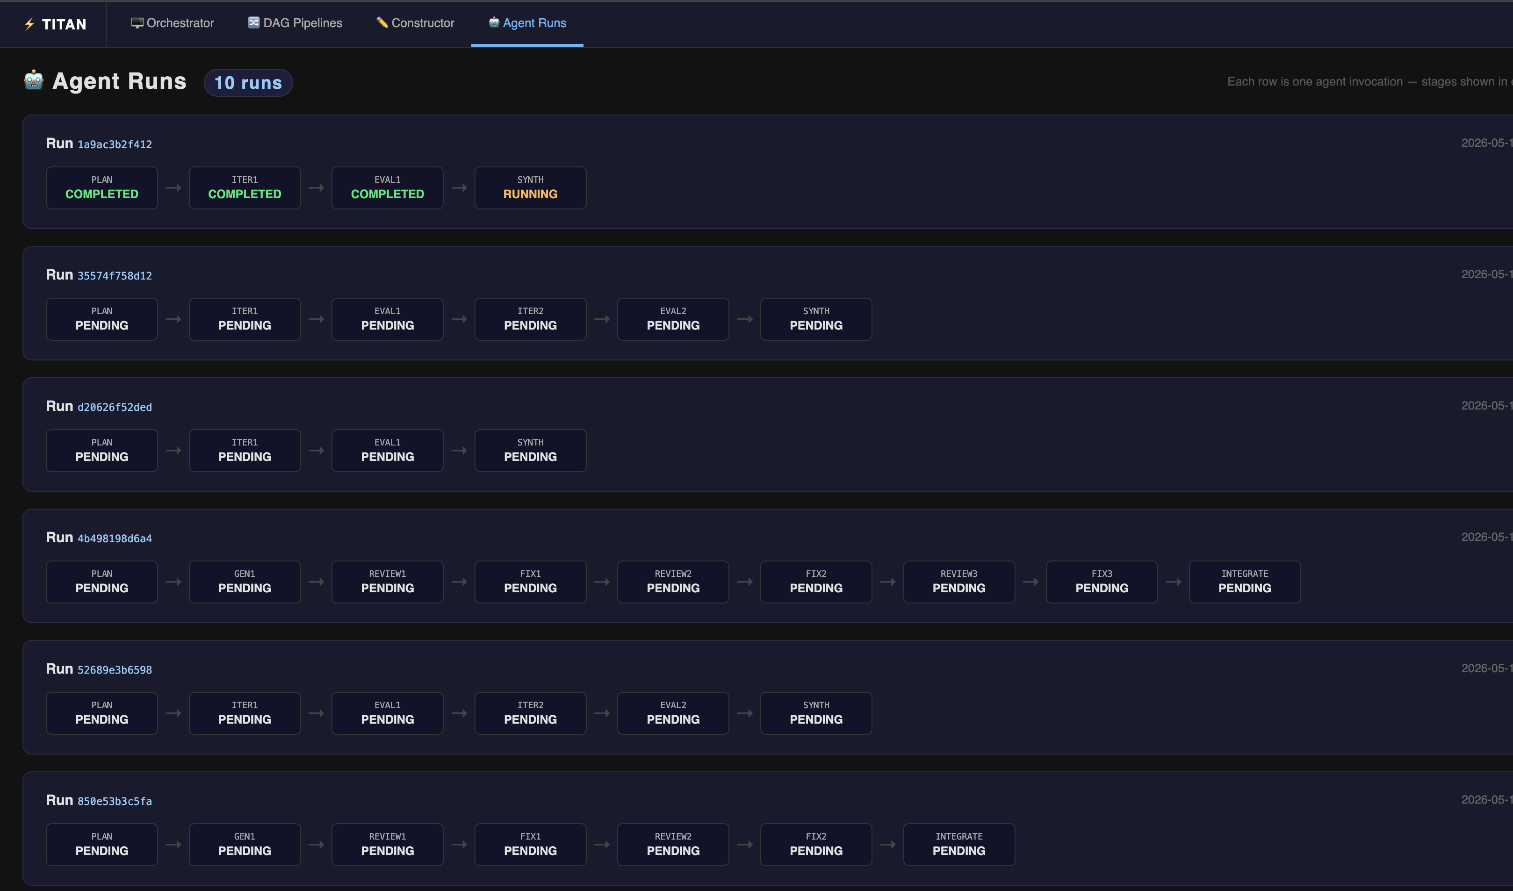Select the Agent Runs tab
This screenshot has height=891, width=1513.
pos(527,23)
